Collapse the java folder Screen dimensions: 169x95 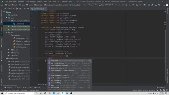point(6,18)
